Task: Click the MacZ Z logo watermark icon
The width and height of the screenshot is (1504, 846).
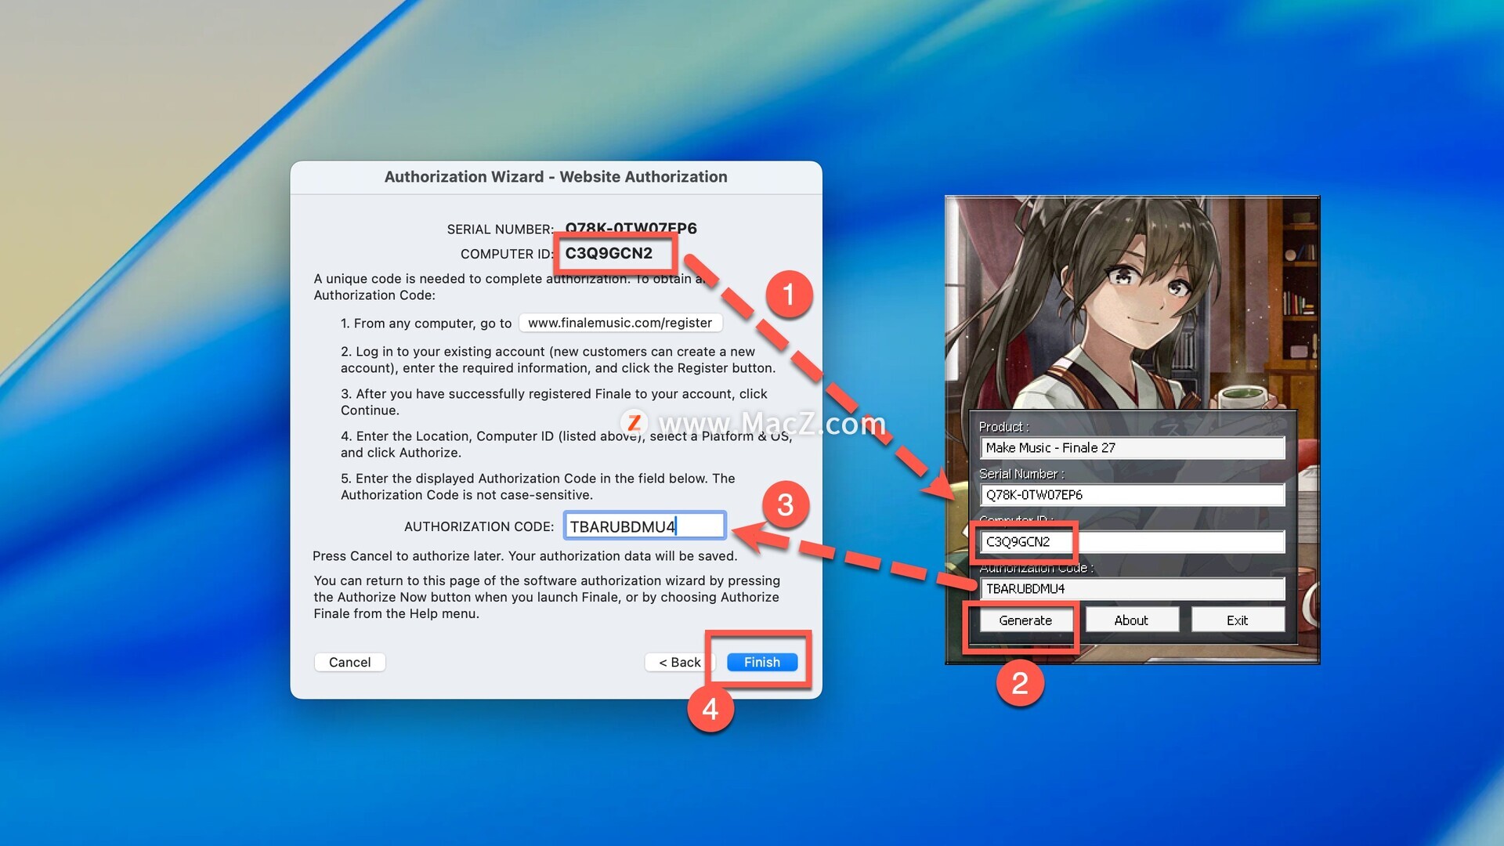Action: [634, 423]
